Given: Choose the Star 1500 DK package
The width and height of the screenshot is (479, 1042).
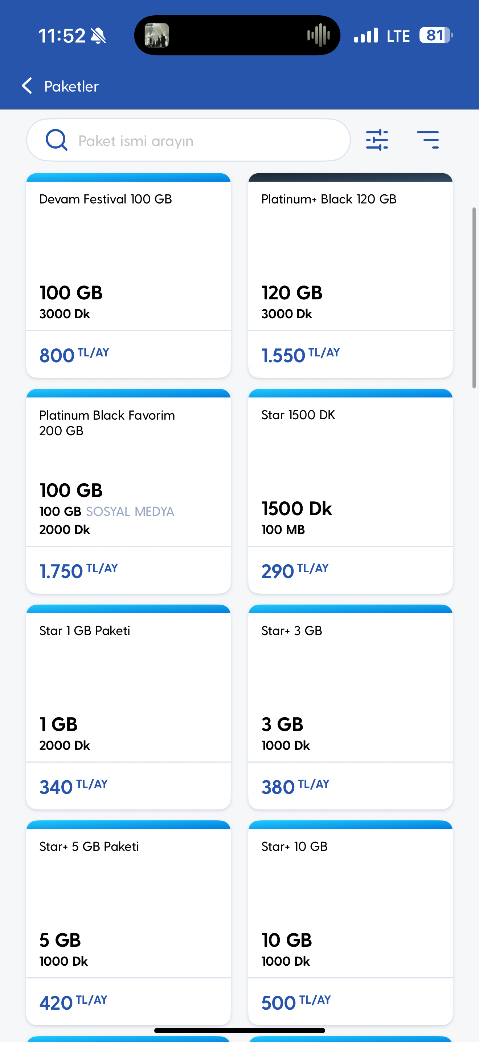Looking at the screenshot, I should tap(350, 491).
